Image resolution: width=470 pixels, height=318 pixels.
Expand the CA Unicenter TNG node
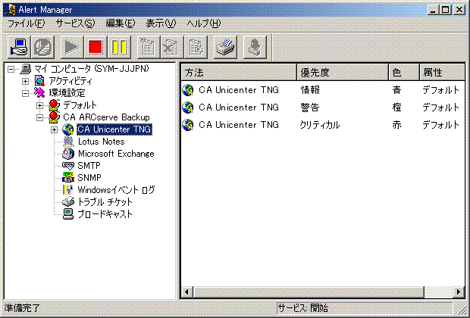click(x=54, y=129)
